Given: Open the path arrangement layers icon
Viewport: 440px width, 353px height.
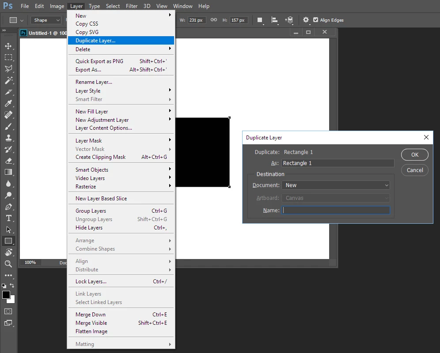Looking at the screenshot, I should coord(289,20).
